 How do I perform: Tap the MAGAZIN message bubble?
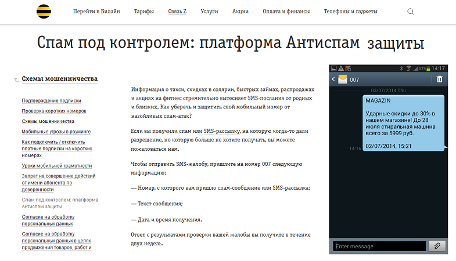[403, 123]
